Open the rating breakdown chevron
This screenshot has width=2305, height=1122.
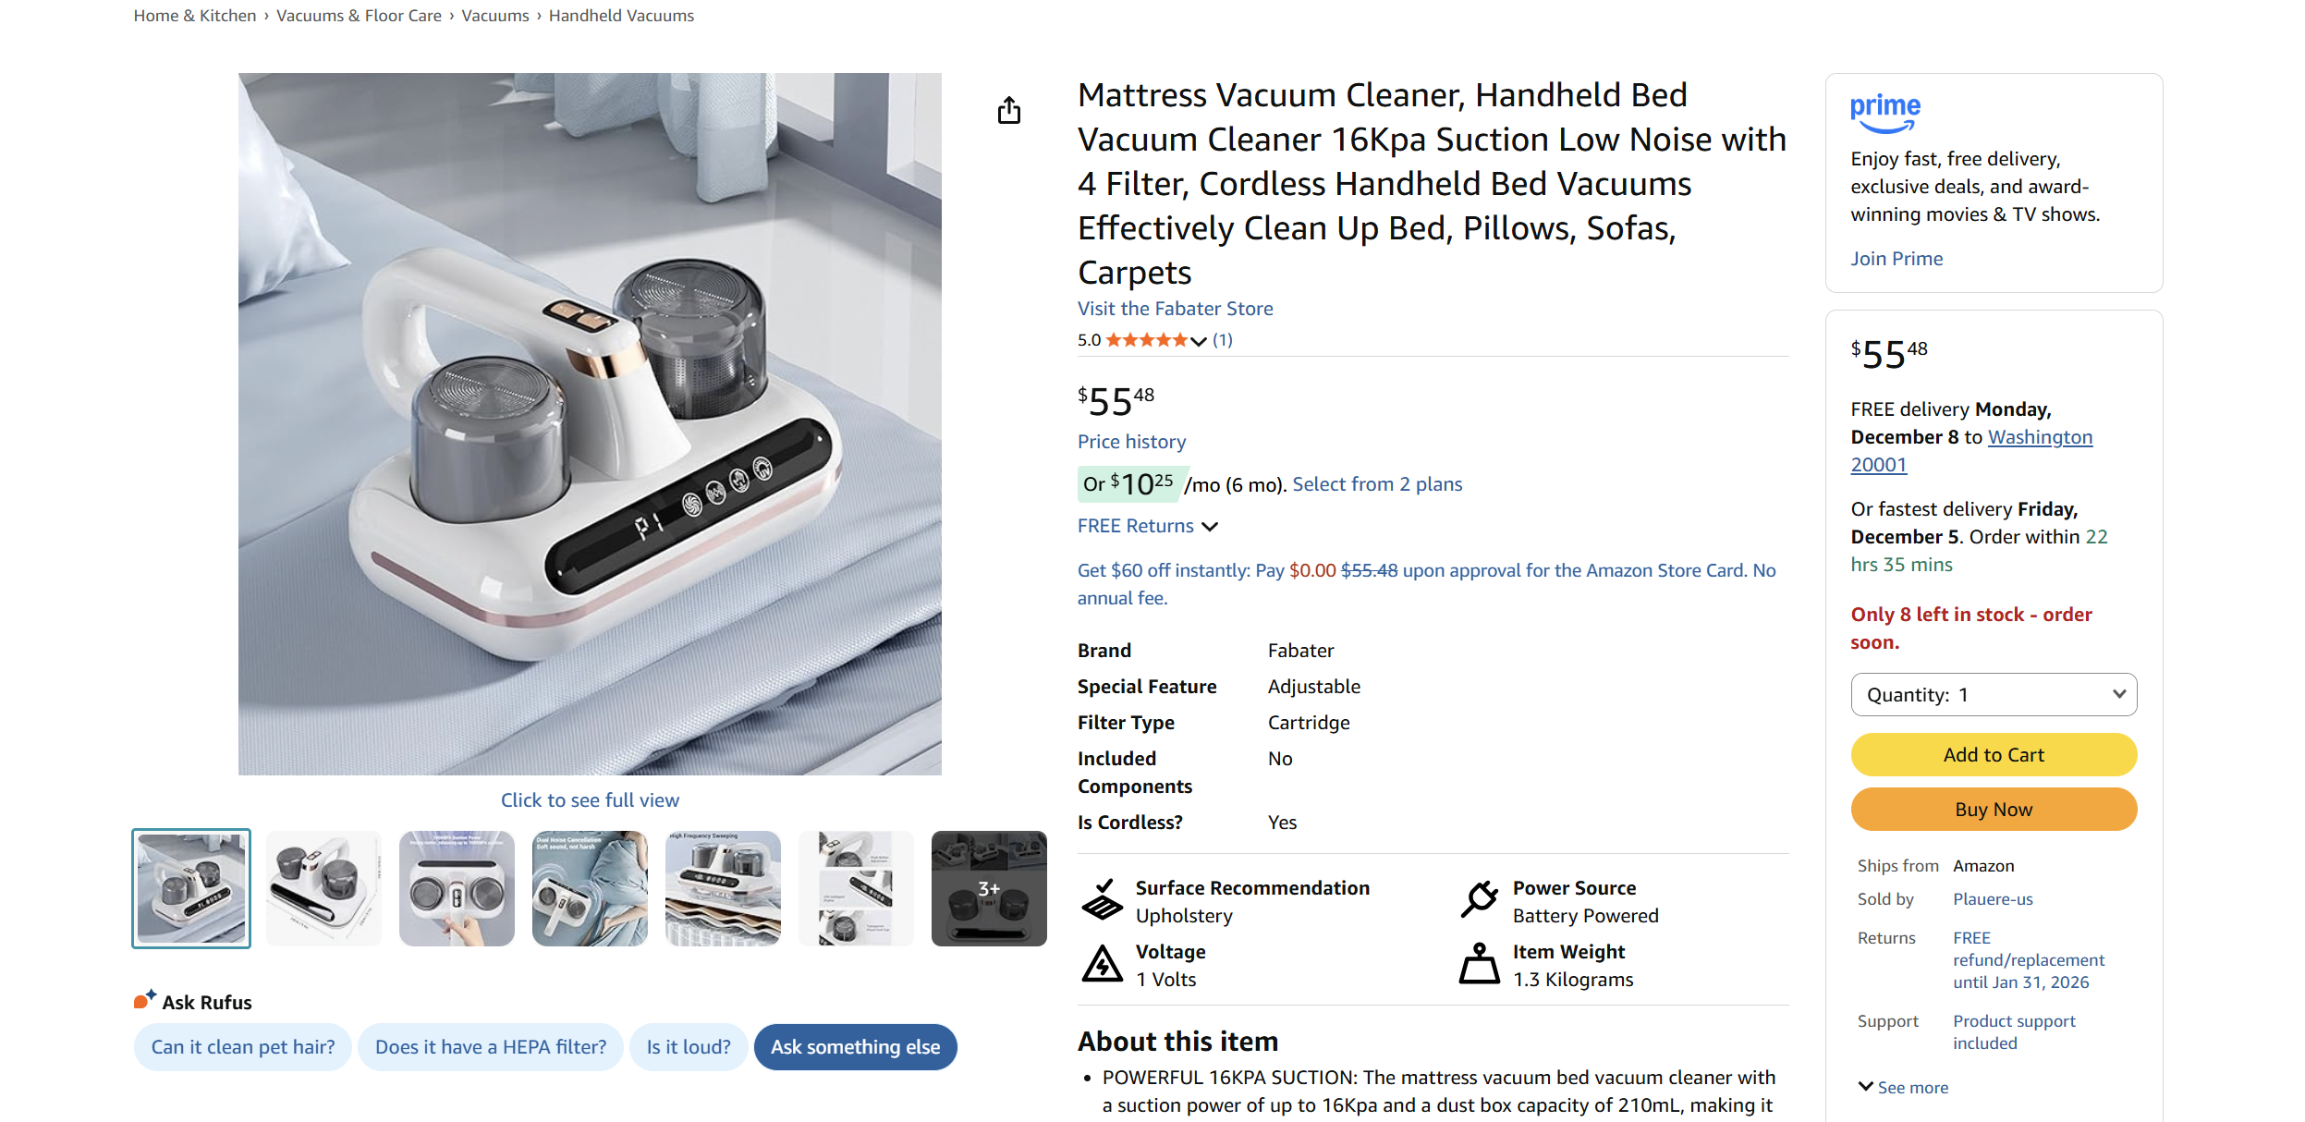1199,341
